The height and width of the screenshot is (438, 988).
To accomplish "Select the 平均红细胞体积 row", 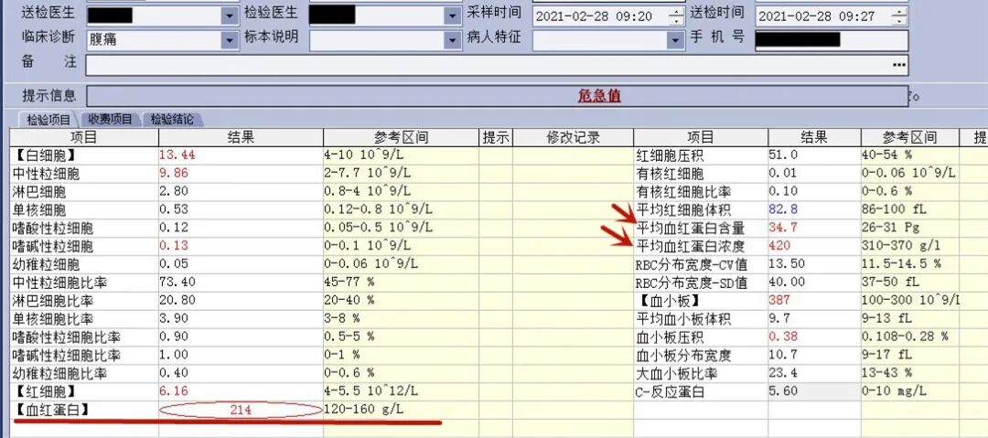I will point(811,210).
